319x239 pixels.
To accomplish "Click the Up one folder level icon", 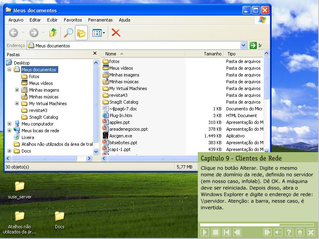I will pyautogui.click(x=53, y=33).
